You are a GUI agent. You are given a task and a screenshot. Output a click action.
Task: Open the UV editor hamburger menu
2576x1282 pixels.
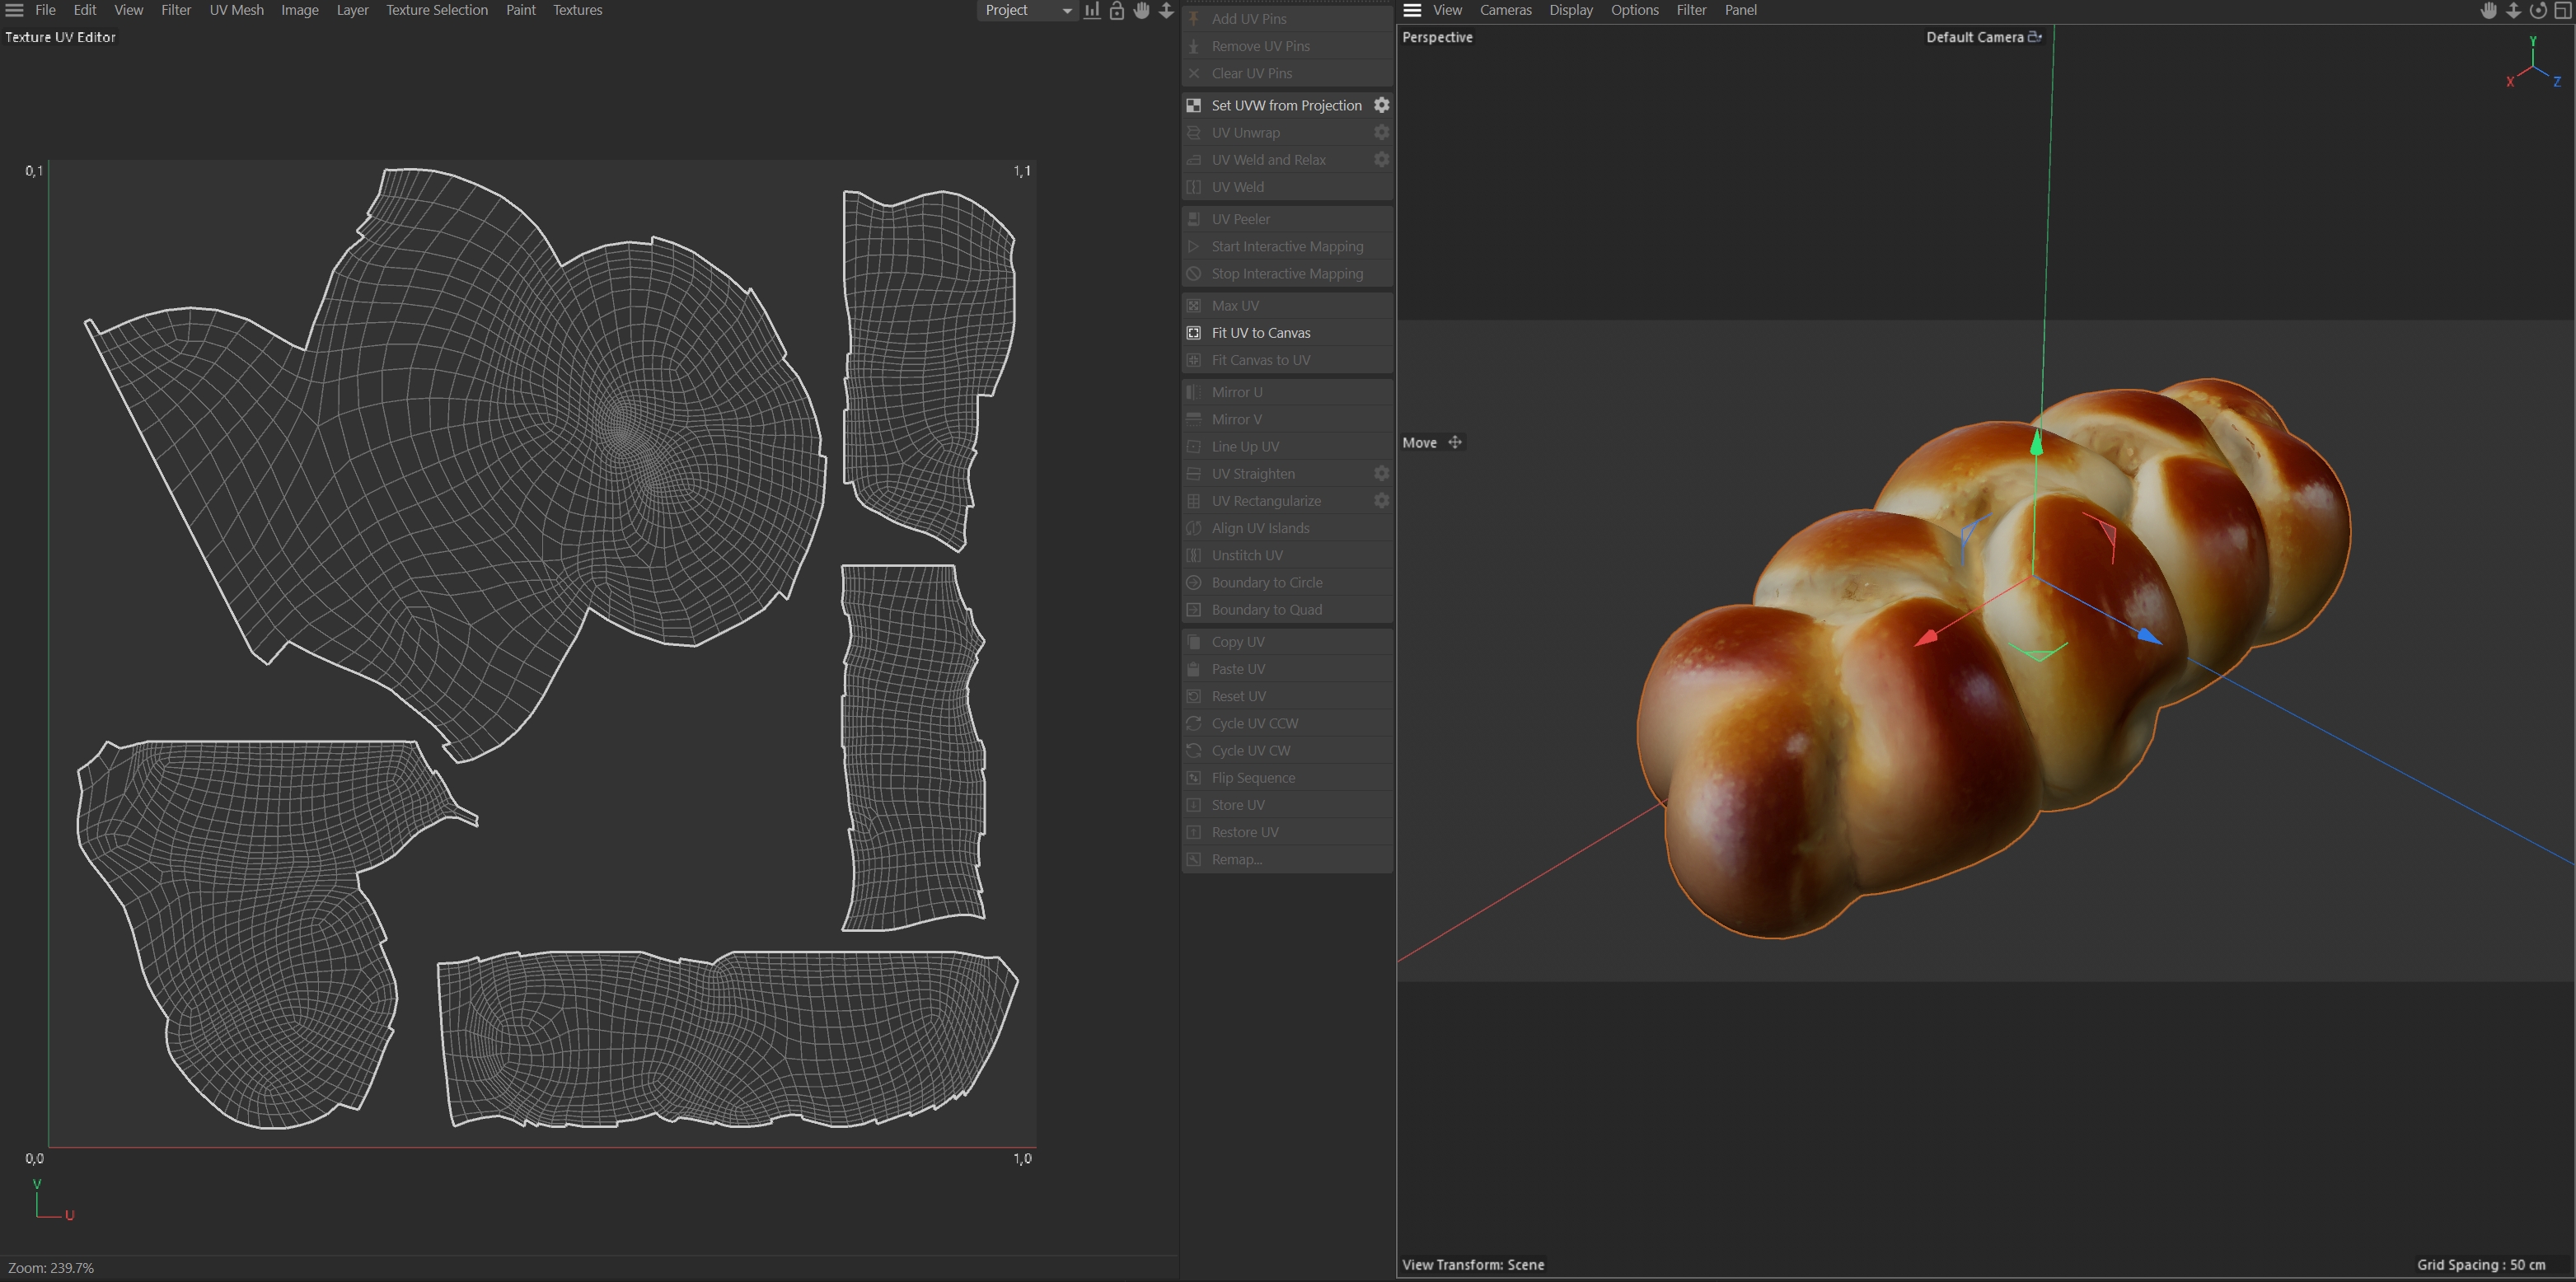click(14, 10)
